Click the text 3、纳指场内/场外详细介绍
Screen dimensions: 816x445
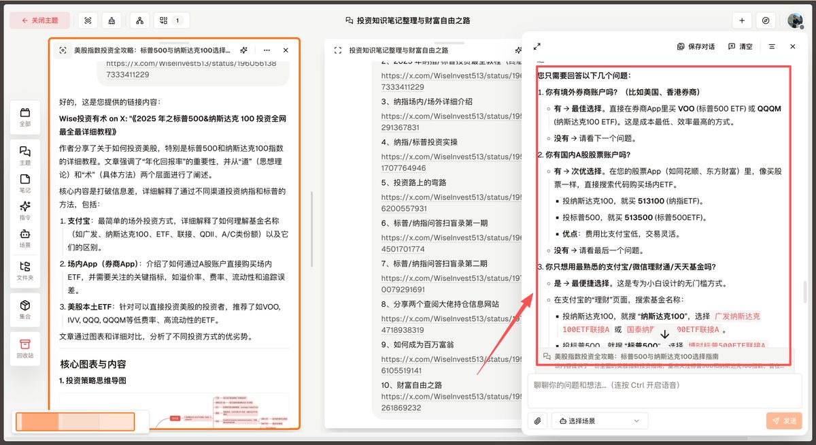(x=426, y=102)
